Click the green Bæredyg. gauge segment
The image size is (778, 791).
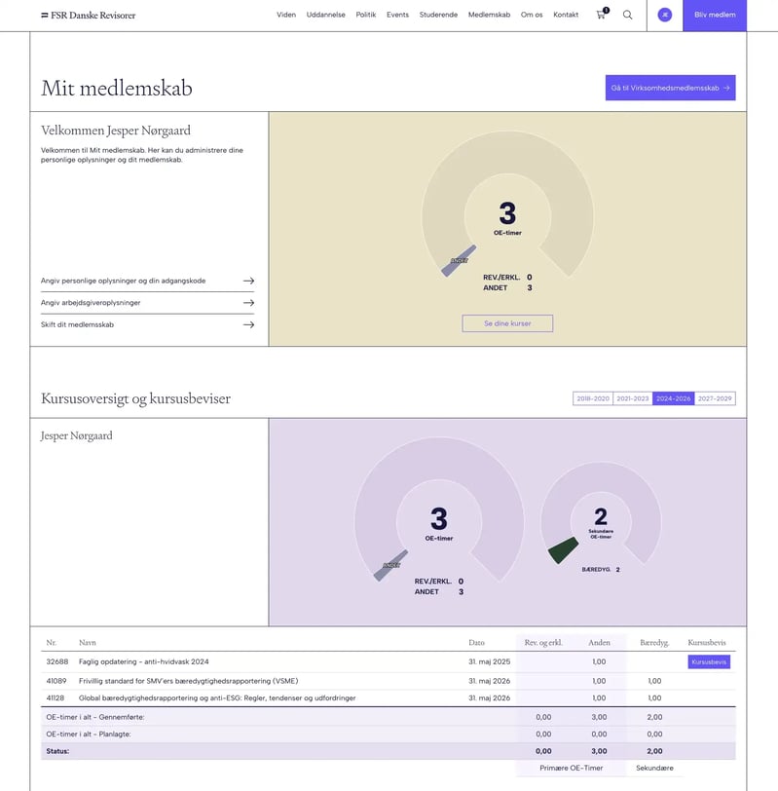pyautogui.click(x=563, y=549)
